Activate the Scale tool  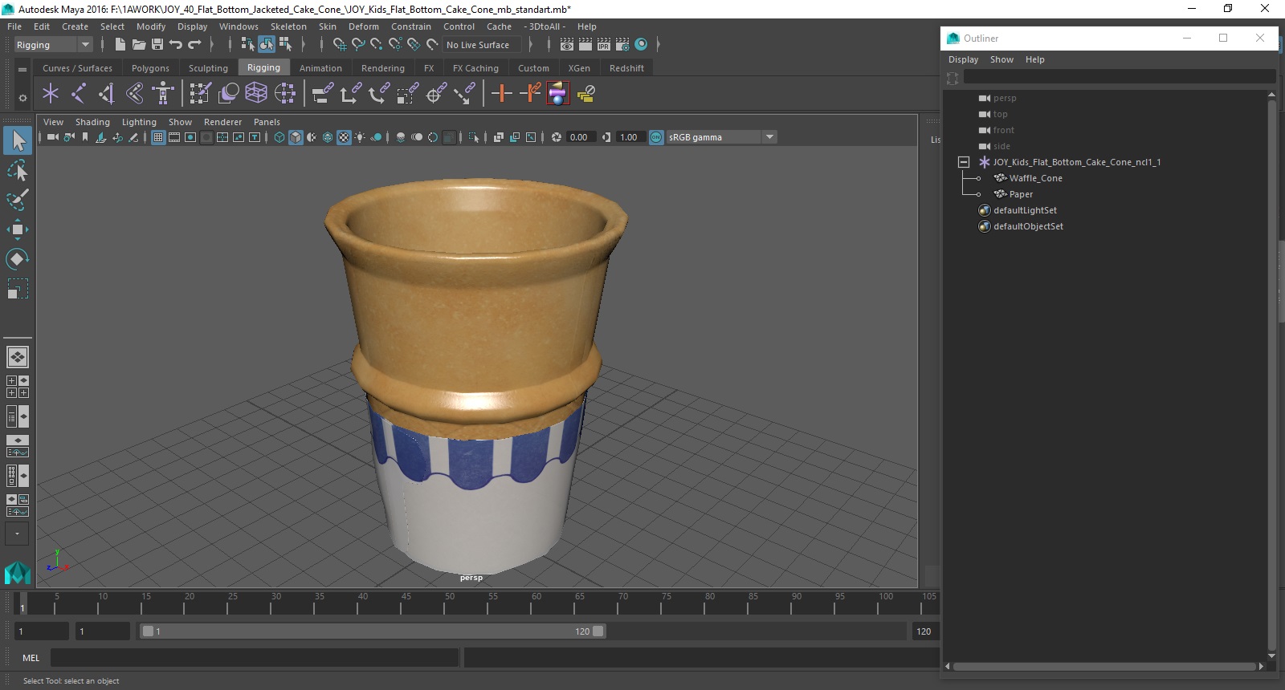point(18,288)
